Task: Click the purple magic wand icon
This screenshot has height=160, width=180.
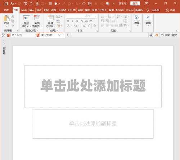Action: (x=151, y=35)
